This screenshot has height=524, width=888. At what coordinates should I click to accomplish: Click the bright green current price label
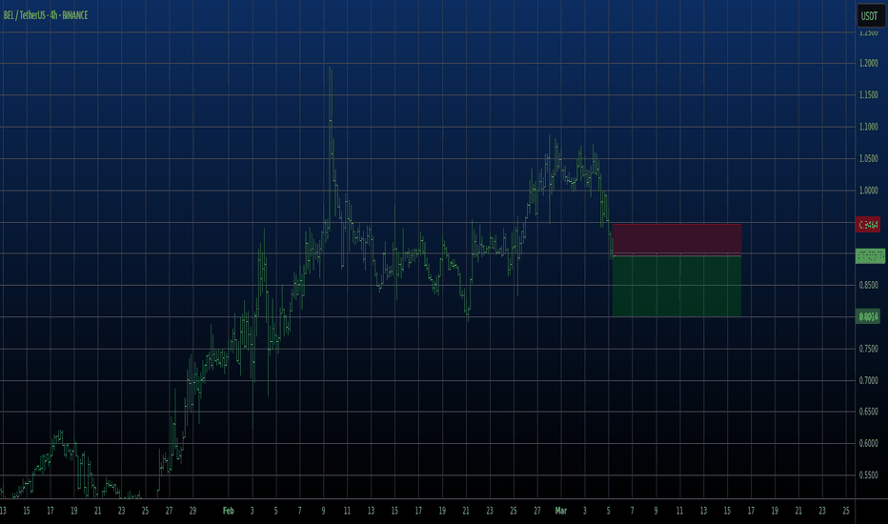tap(871, 256)
